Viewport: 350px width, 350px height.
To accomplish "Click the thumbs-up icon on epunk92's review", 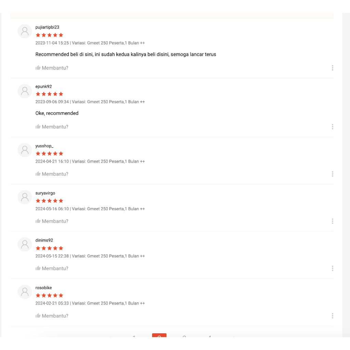I will (38, 127).
